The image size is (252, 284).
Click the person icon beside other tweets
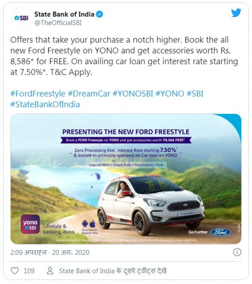pyautogui.click(x=50, y=271)
